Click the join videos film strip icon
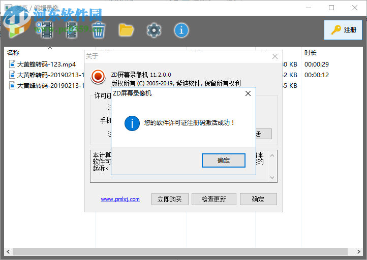Viewport: 367px width, 260px height. click(71, 30)
